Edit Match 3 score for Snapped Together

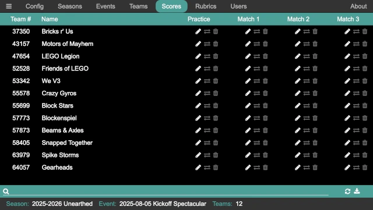pyautogui.click(x=347, y=143)
